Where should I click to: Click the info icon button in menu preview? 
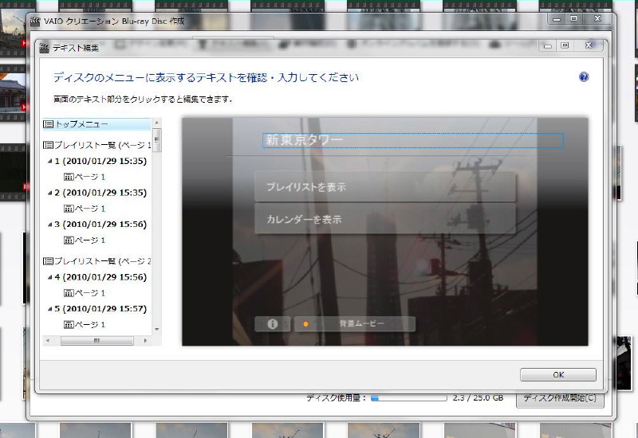(273, 324)
